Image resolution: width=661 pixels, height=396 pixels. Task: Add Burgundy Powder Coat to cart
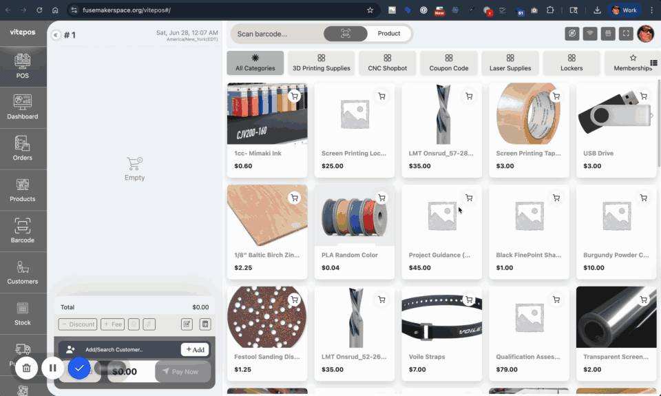pyautogui.click(x=643, y=198)
